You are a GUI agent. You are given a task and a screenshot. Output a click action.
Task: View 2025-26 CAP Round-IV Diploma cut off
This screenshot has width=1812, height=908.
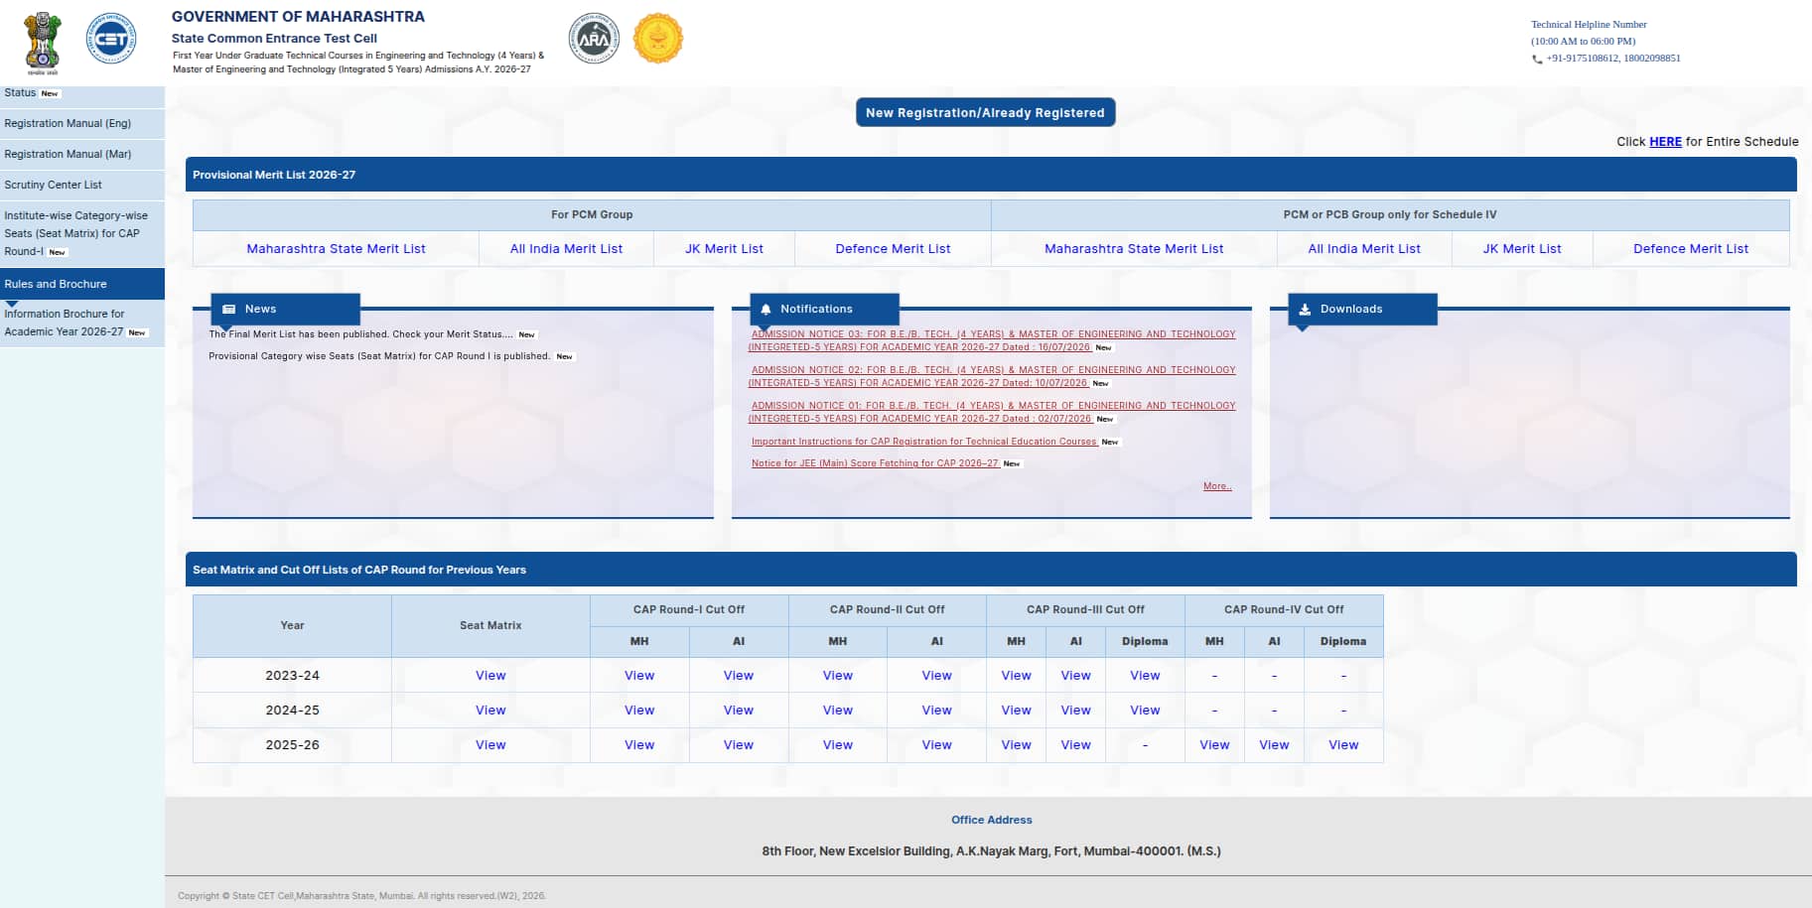click(1343, 745)
